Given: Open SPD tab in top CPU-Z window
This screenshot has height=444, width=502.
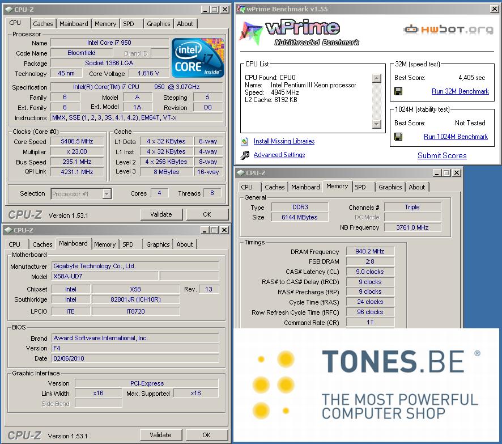Looking at the screenshot, I should [x=129, y=24].
